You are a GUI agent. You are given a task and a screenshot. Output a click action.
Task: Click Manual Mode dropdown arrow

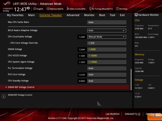(124, 37)
